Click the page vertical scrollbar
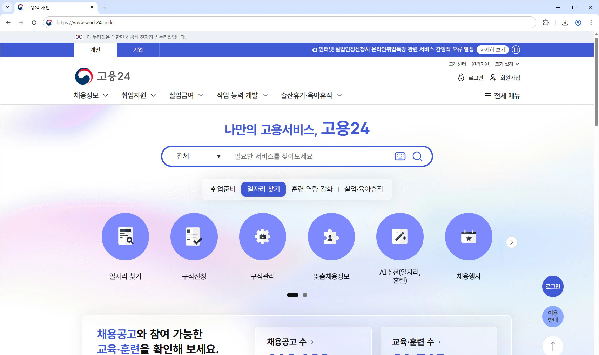 [x=596, y=81]
